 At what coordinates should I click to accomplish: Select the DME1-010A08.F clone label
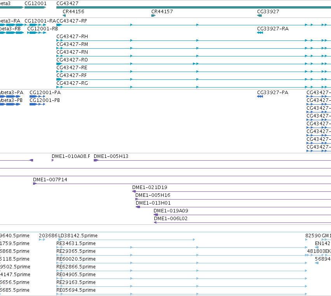click(71, 156)
